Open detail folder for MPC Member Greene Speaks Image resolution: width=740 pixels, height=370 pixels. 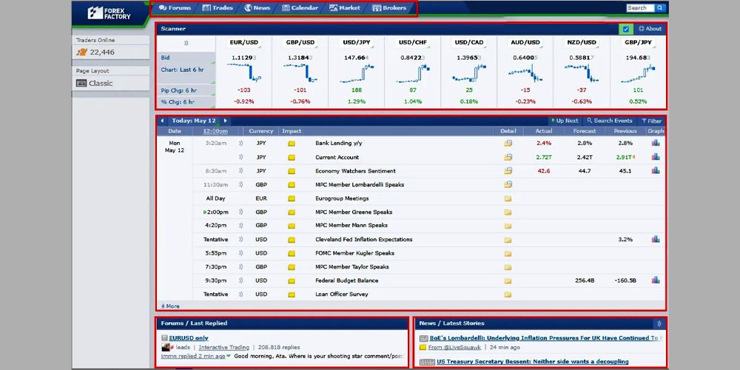(508, 212)
